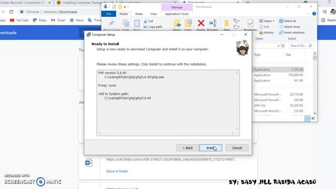Image resolution: width=336 pixels, height=189 pixels.
Task: Click Show in folder link in Chrome
Action: click(x=117, y=171)
